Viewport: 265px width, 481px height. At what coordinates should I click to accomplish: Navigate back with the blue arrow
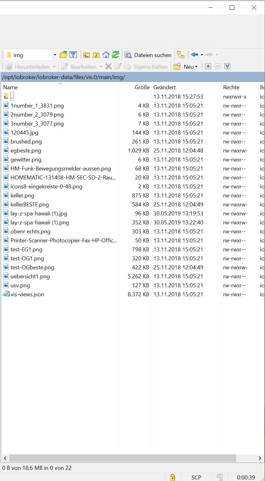195,55
